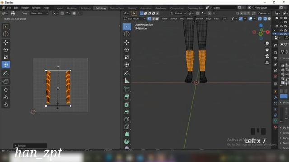Select the Select Box tool in 3D viewport
The height and width of the screenshot is (162, 289).
point(127,27)
